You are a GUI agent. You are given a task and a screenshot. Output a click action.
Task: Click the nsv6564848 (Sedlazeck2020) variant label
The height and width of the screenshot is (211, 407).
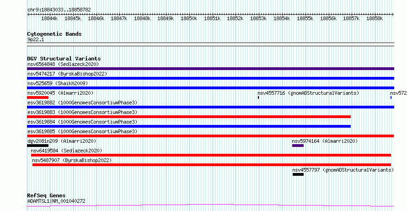pos(63,64)
